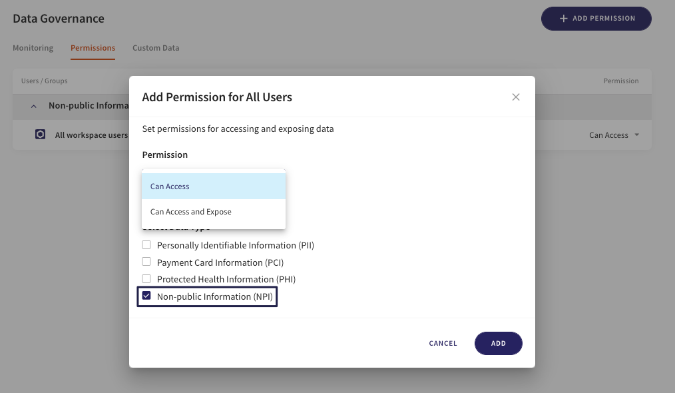Collapse the Non-public Information group chevron
This screenshot has width=675, height=393.
[x=33, y=106]
